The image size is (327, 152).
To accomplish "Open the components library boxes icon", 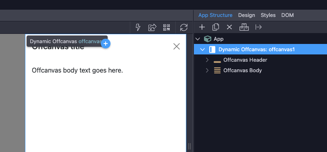I will click(244, 27).
